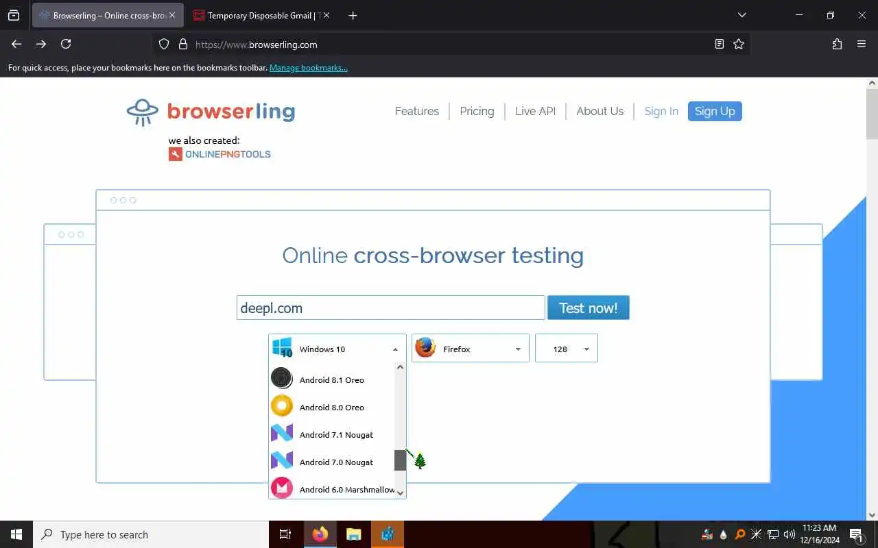The image size is (878, 548).
Task: Open the Firefox extensions puzzle icon
Action: [837, 44]
